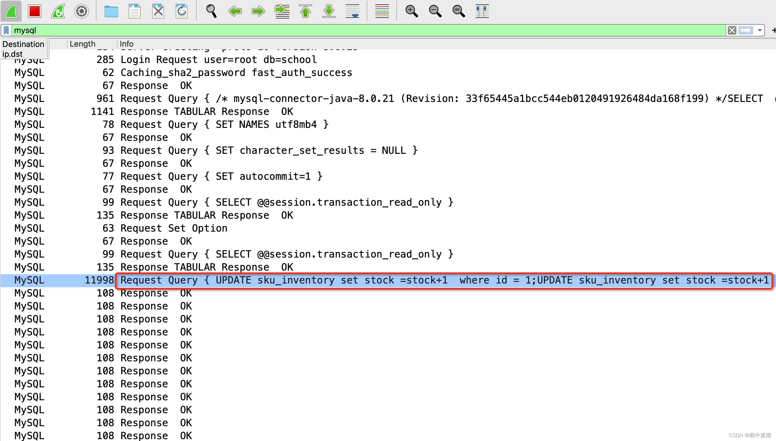The height and width of the screenshot is (441, 776).
Task: Select the Caching_sha2_password fast_auth_success packet
Action: [x=388, y=72]
